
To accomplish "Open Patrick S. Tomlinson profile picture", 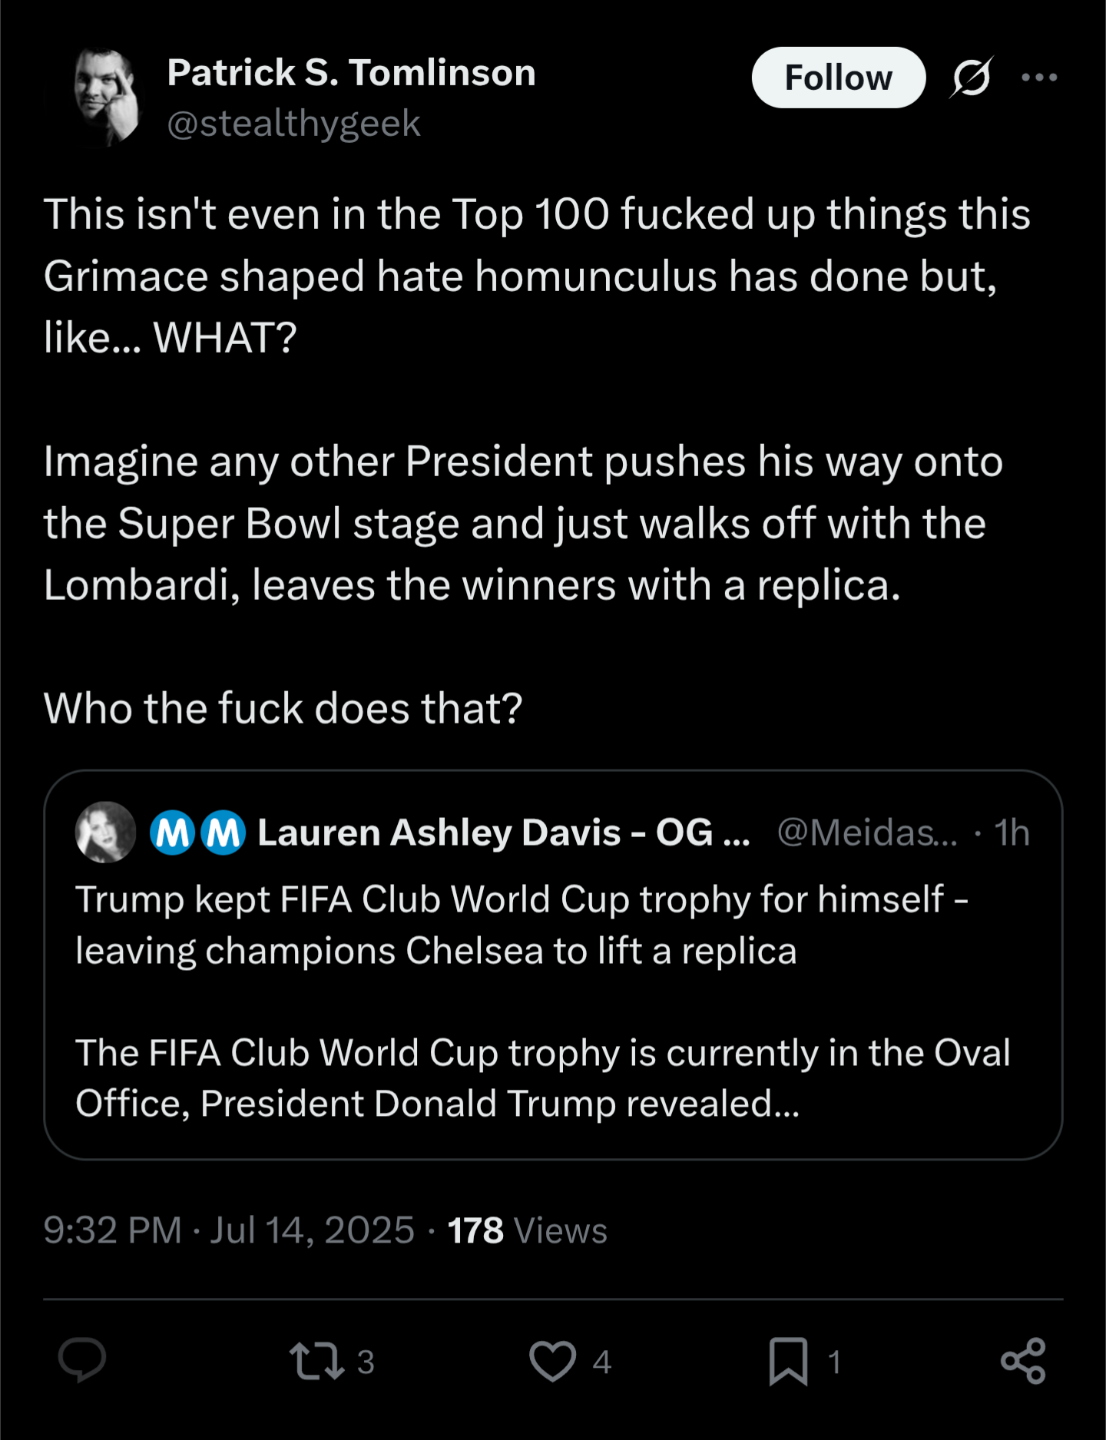I will [x=107, y=97].
